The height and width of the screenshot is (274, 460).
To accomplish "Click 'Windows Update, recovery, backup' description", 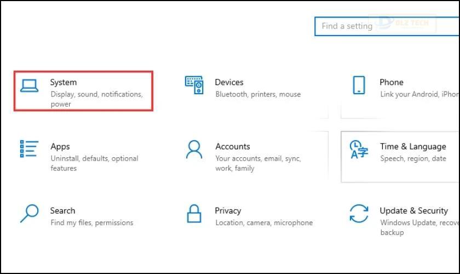I will (x=419, y=227).
